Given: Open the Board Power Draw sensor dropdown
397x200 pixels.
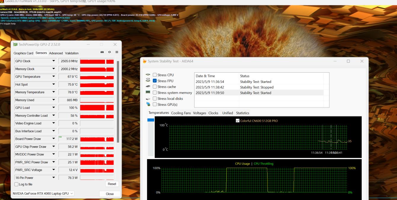Looking at the screenshot, I should 54,139.
